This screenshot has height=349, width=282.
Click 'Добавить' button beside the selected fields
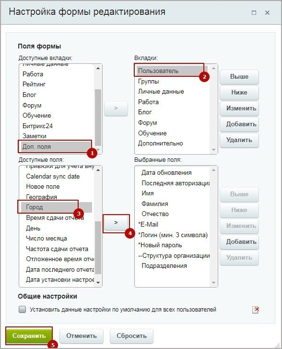(239, 242)
